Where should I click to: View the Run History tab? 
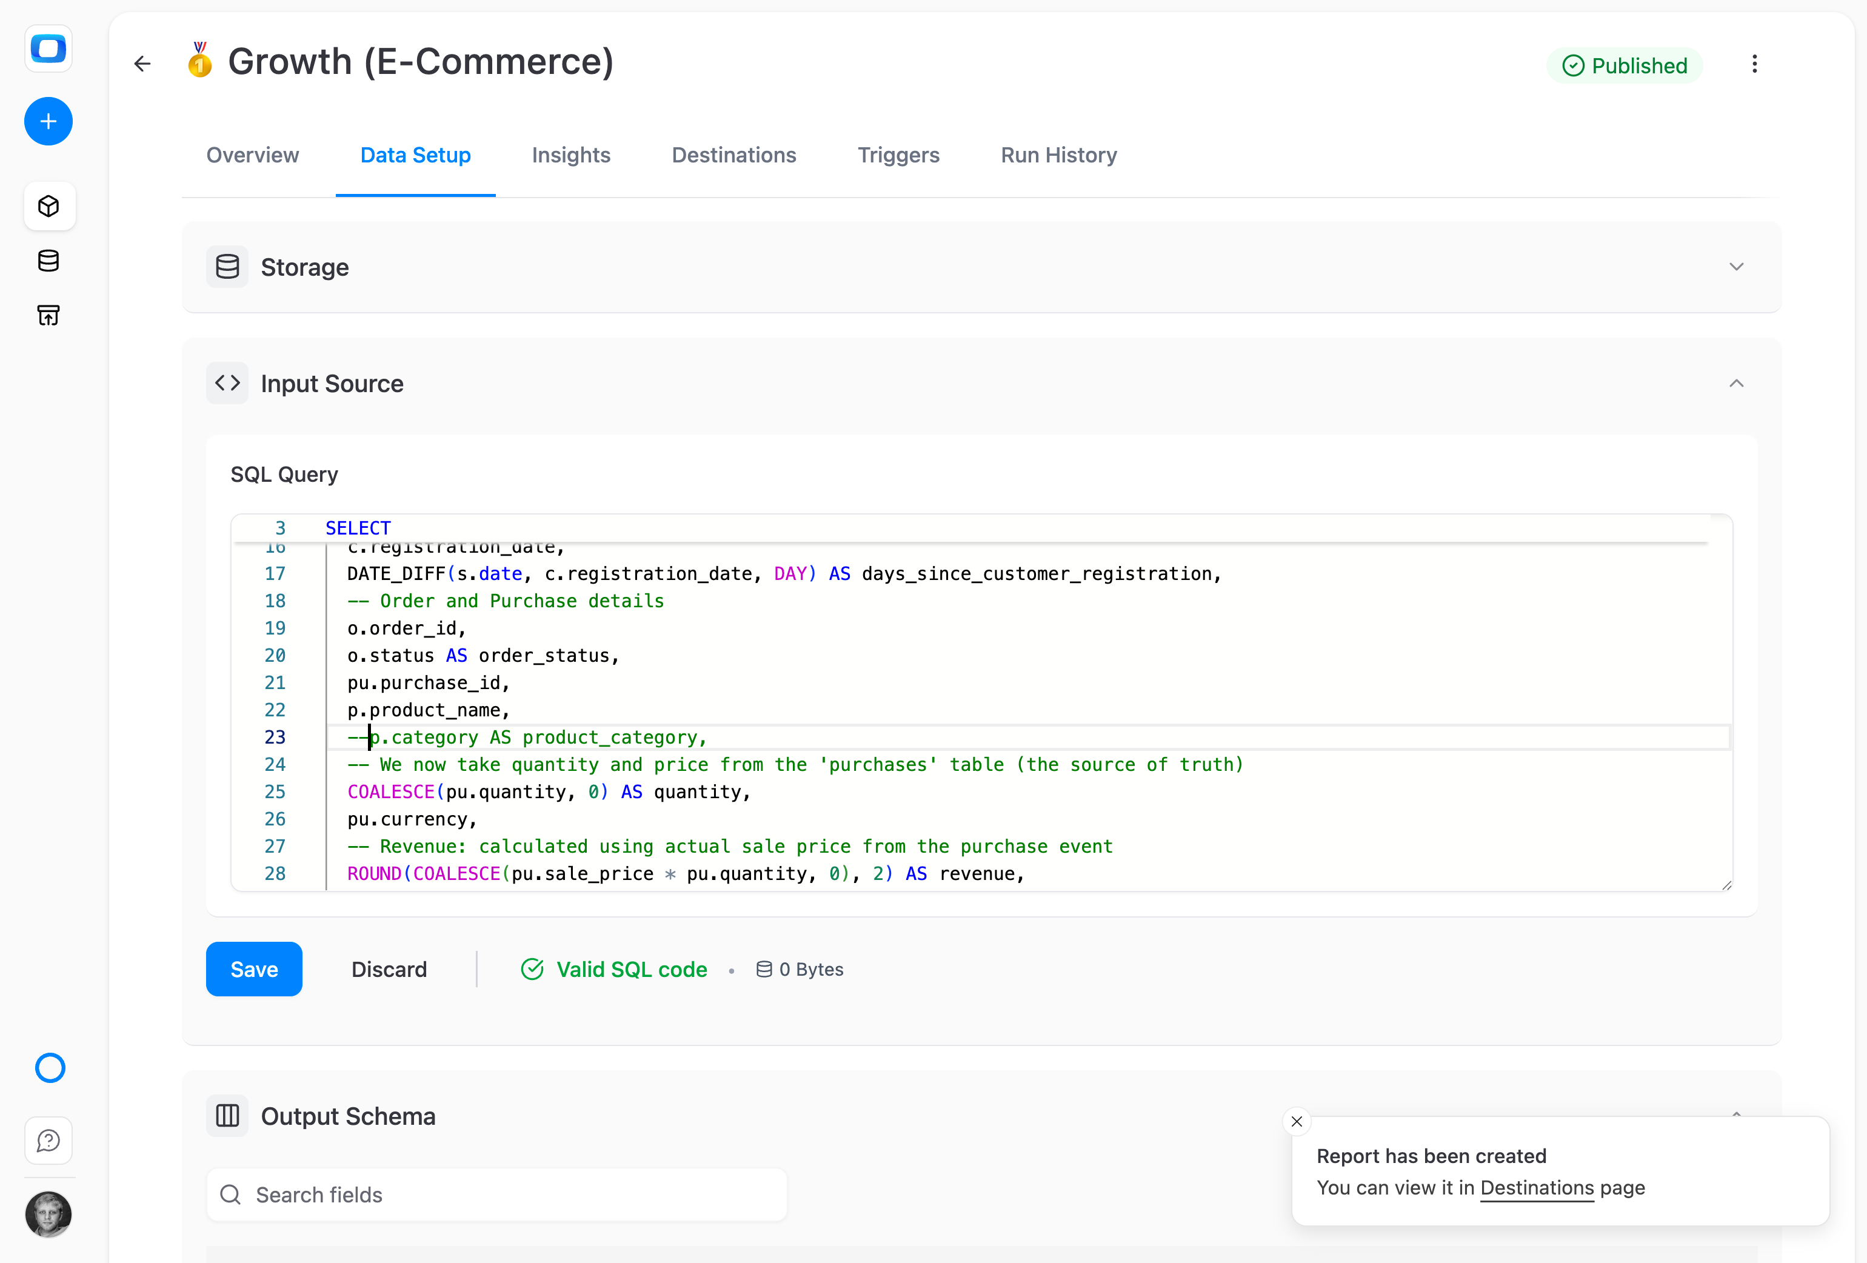coord(1059,155)
